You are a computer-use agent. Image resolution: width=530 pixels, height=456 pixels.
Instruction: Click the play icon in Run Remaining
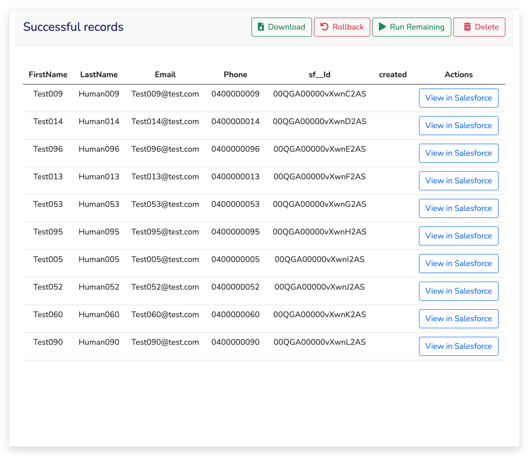click(x=382, y=27)
